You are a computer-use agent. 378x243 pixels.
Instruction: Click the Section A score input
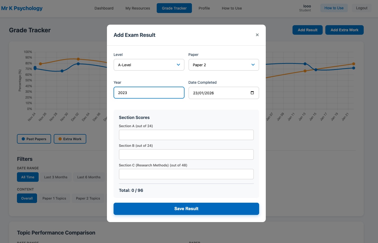(x=186, y=135)
